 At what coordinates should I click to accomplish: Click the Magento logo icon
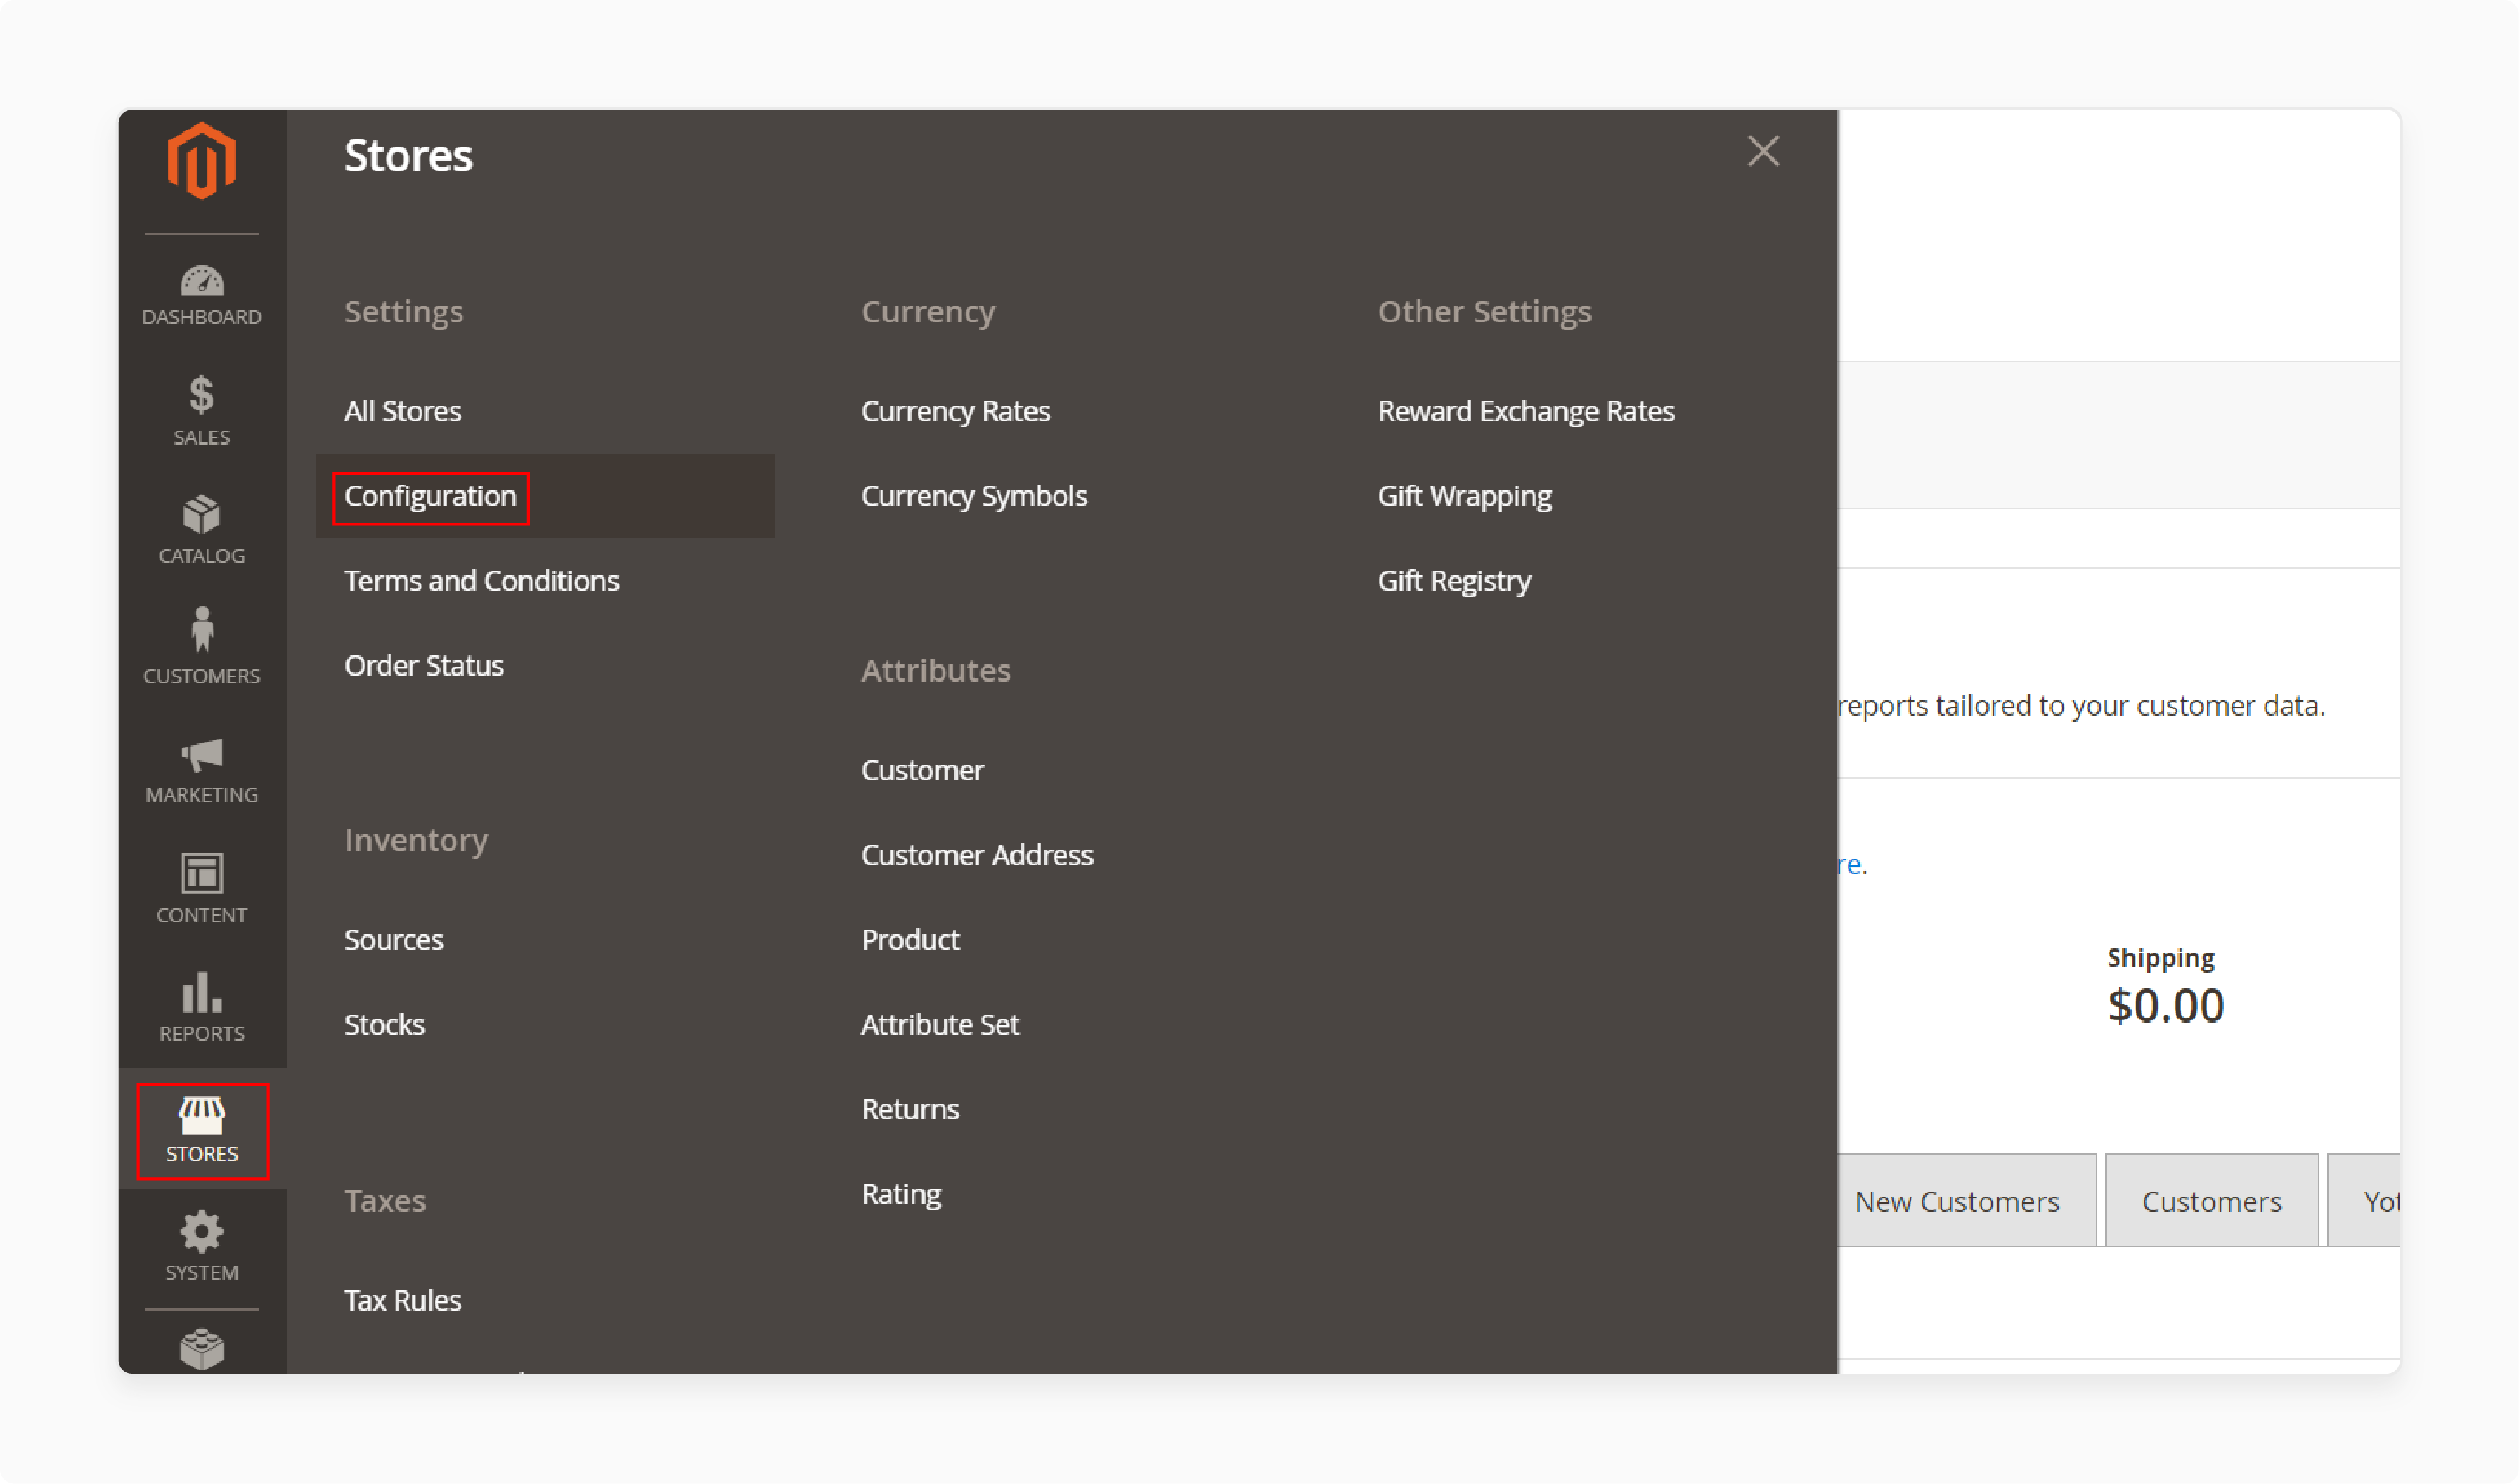(x=201, y=161)
